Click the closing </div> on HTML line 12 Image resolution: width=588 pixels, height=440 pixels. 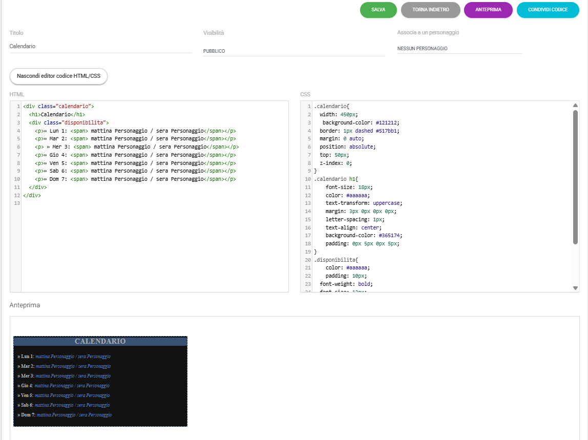32,196
